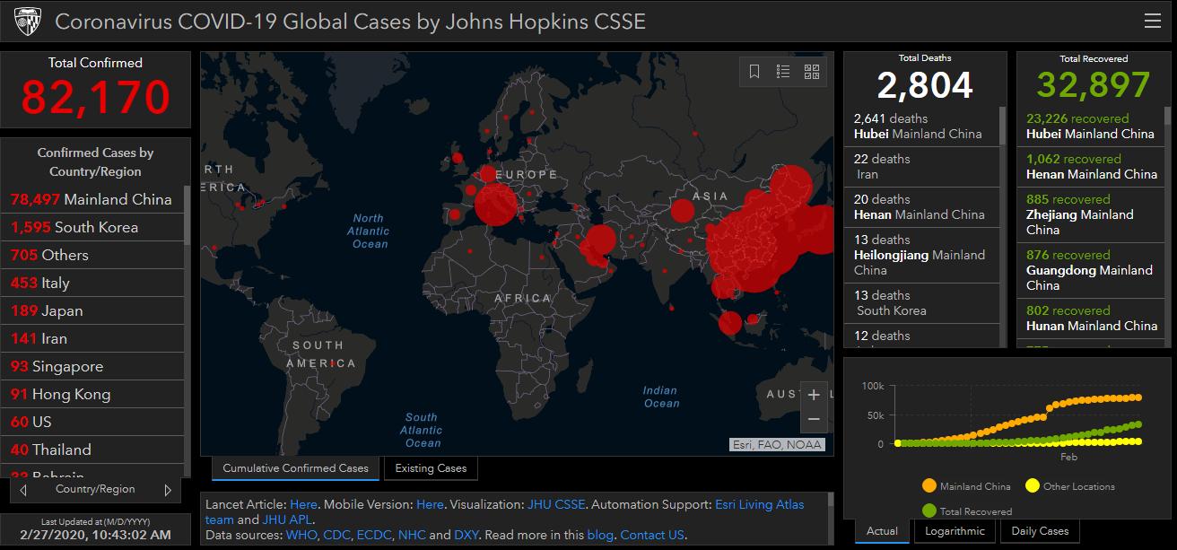1177x550 pixels.
Task: Toggle the Total Recovered green legend marker
Action: [x=929, y=511]
